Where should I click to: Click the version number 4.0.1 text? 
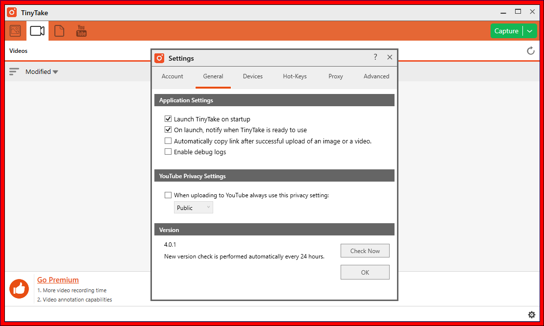point(170,245)
